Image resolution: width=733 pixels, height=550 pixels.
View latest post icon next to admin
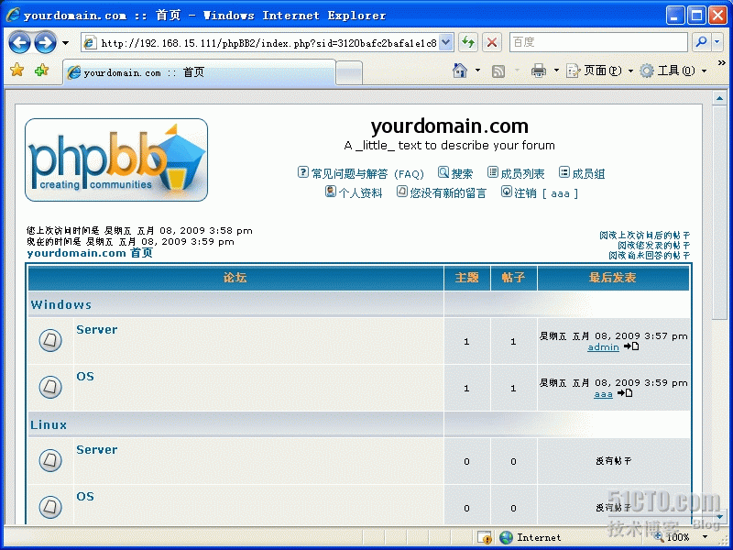click(631, 346)
